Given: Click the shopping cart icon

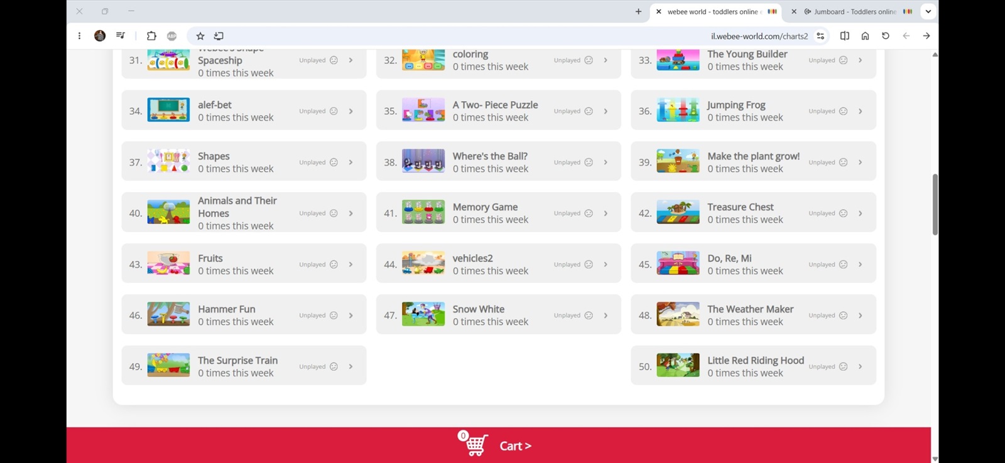Looking at the screenshot, I should 474,444.
